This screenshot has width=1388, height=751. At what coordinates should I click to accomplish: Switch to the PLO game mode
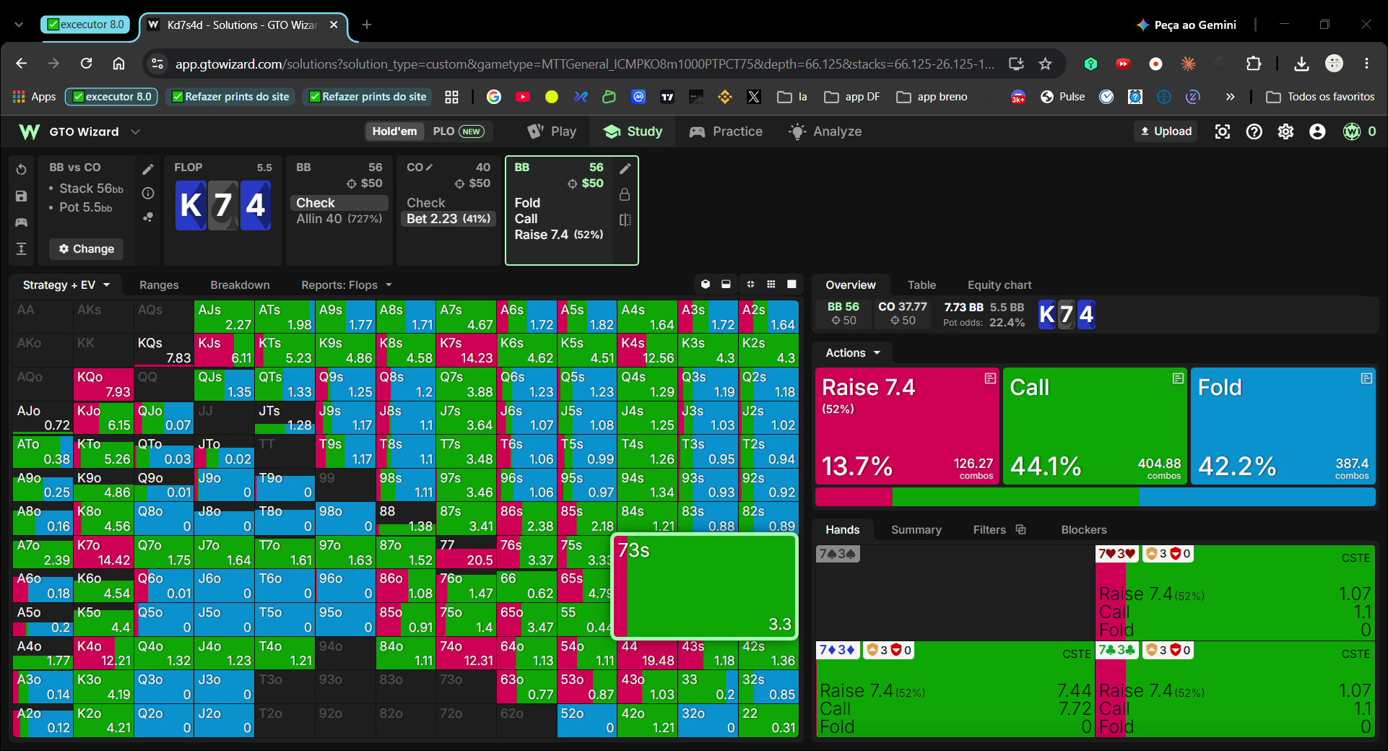pyautogui.click(x=458, y=131)
